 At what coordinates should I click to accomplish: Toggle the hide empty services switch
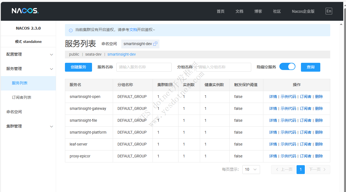click(x=287, y=67)
